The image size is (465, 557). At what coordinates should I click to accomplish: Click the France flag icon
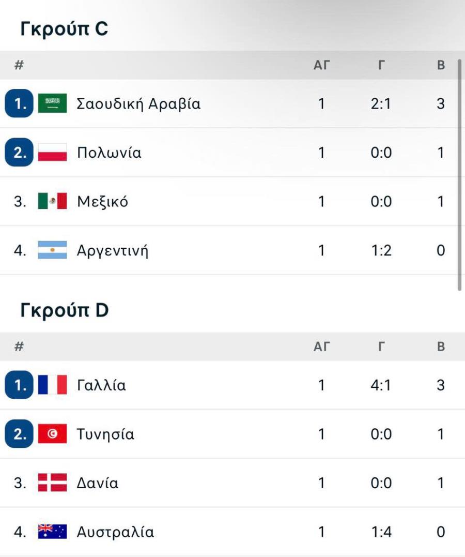(x=52, y=385)
